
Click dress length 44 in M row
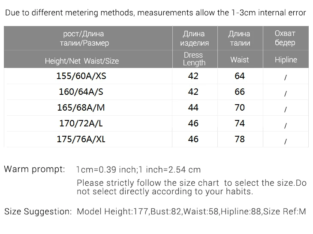tap(193, 108)
